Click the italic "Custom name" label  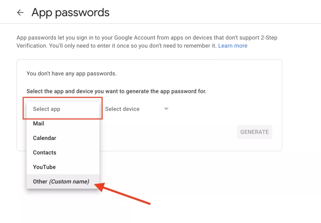[69, 181]
